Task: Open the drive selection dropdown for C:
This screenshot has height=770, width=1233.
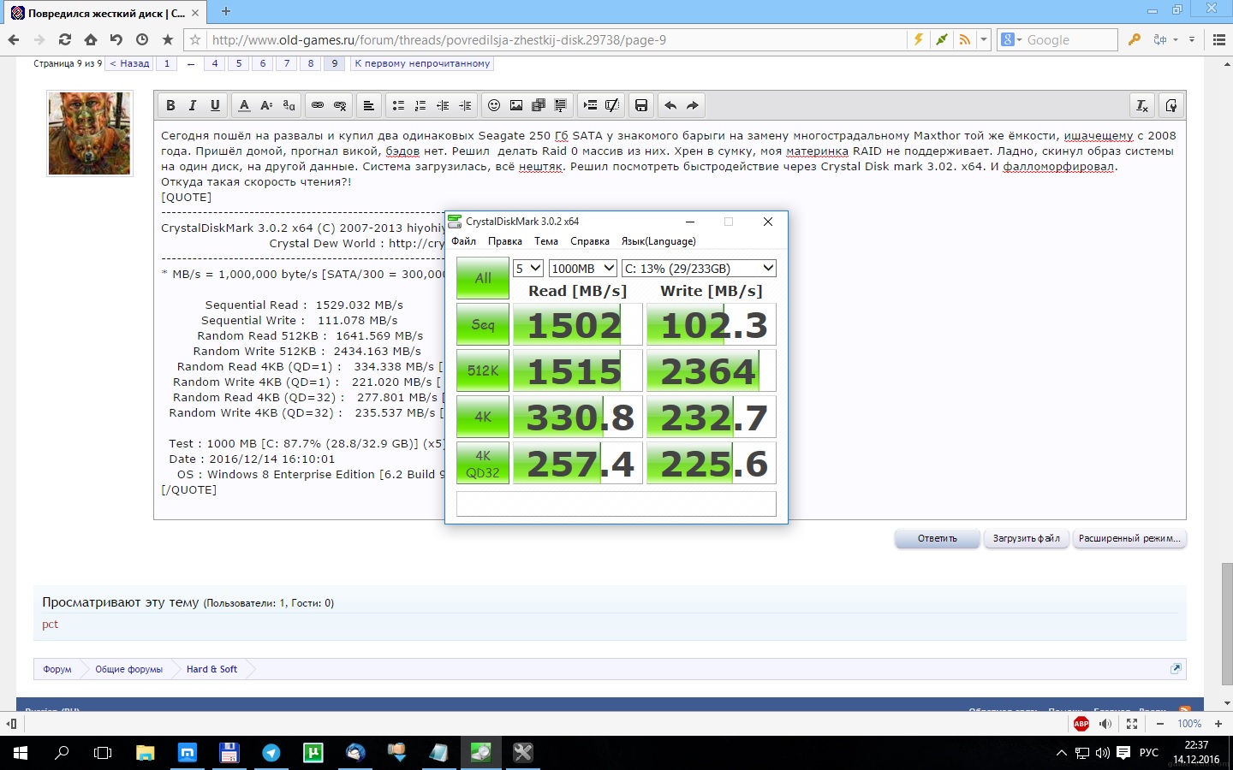Action: 699,269
